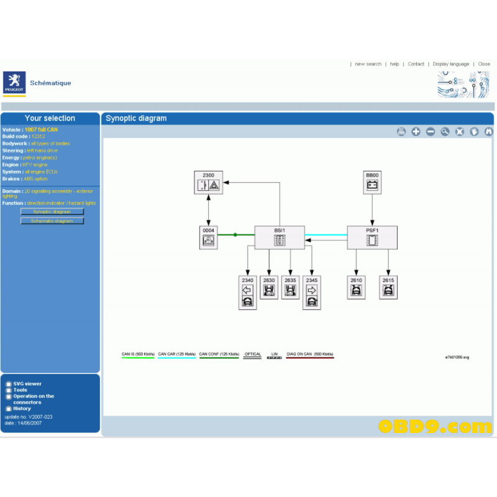
Task: Open the Display language menu
Action: 450,63
